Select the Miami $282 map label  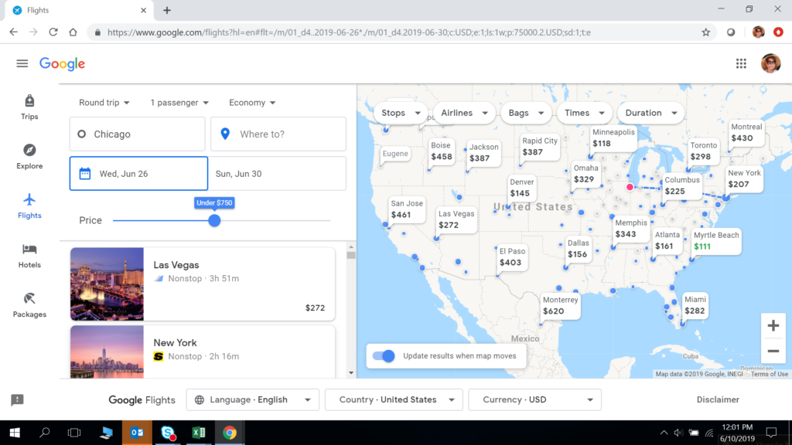[695, 305]
